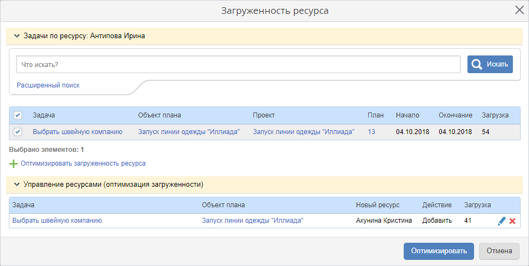The height and width of the screenshot is (266, 529).
Task: Delete the optimization row with red cross
Action: [512, 221]
